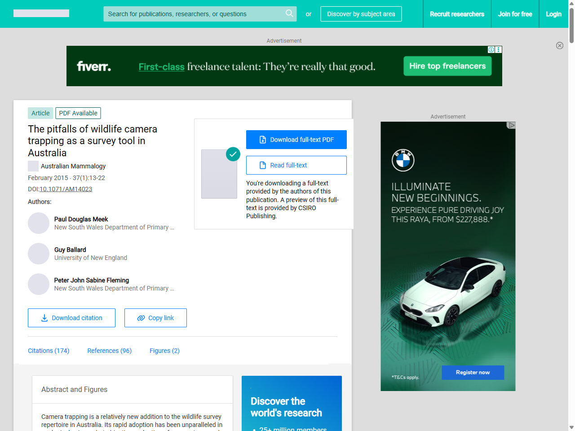
Task: Copy link to the article
Action: coord(155,318)
